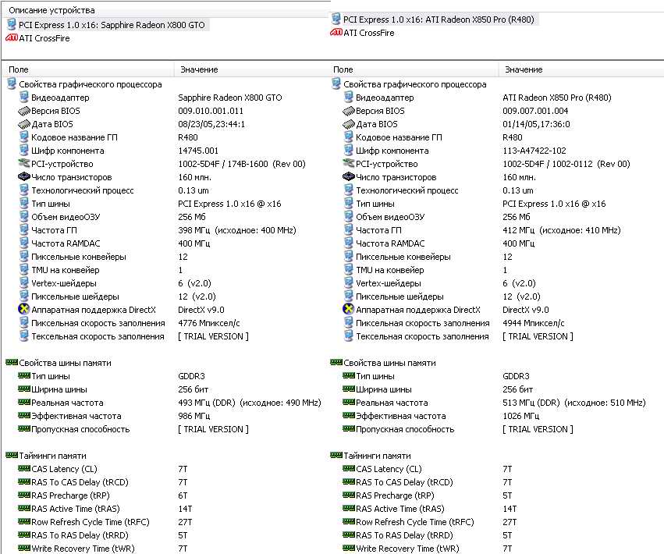Click the GPU properties section icon in X800 GTO panel
The image size is (664, 554).
point(12,83)
